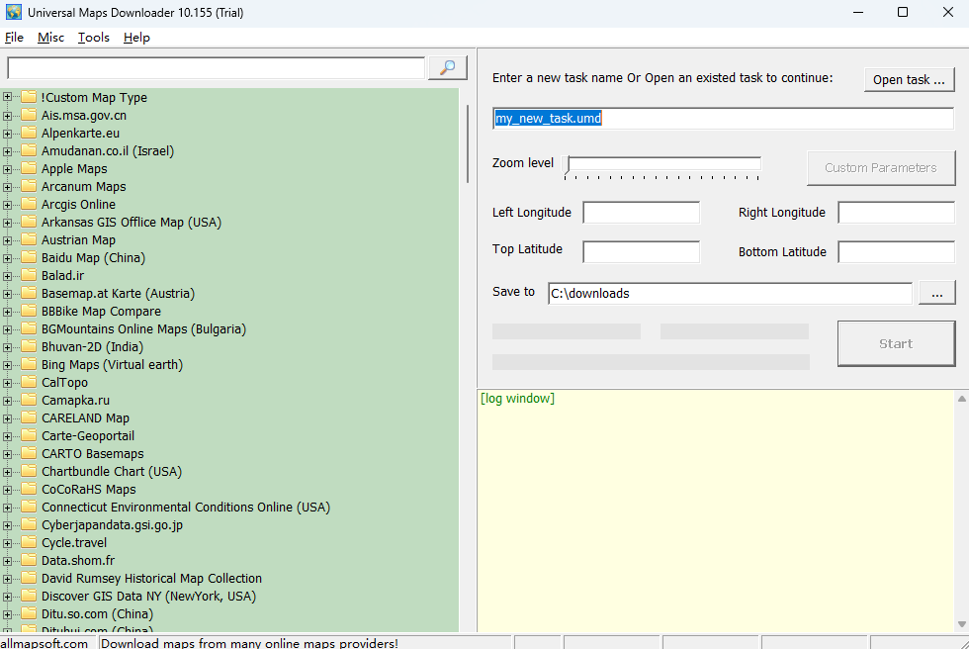This screenshot has width=969, height=649.
Task: Click the Cycle.travel folder icon
Action: (x=28, y=542)
